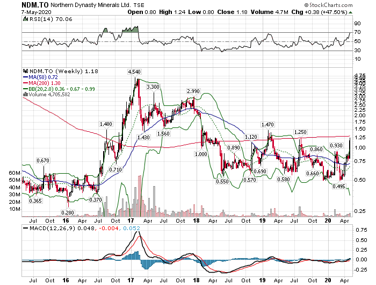
Task: Click the 70 level on the RSI axis
Action: pos(358,32)
